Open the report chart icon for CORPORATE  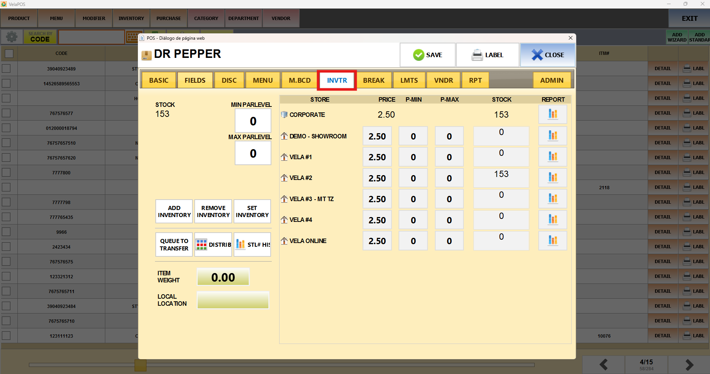(552, 114)
